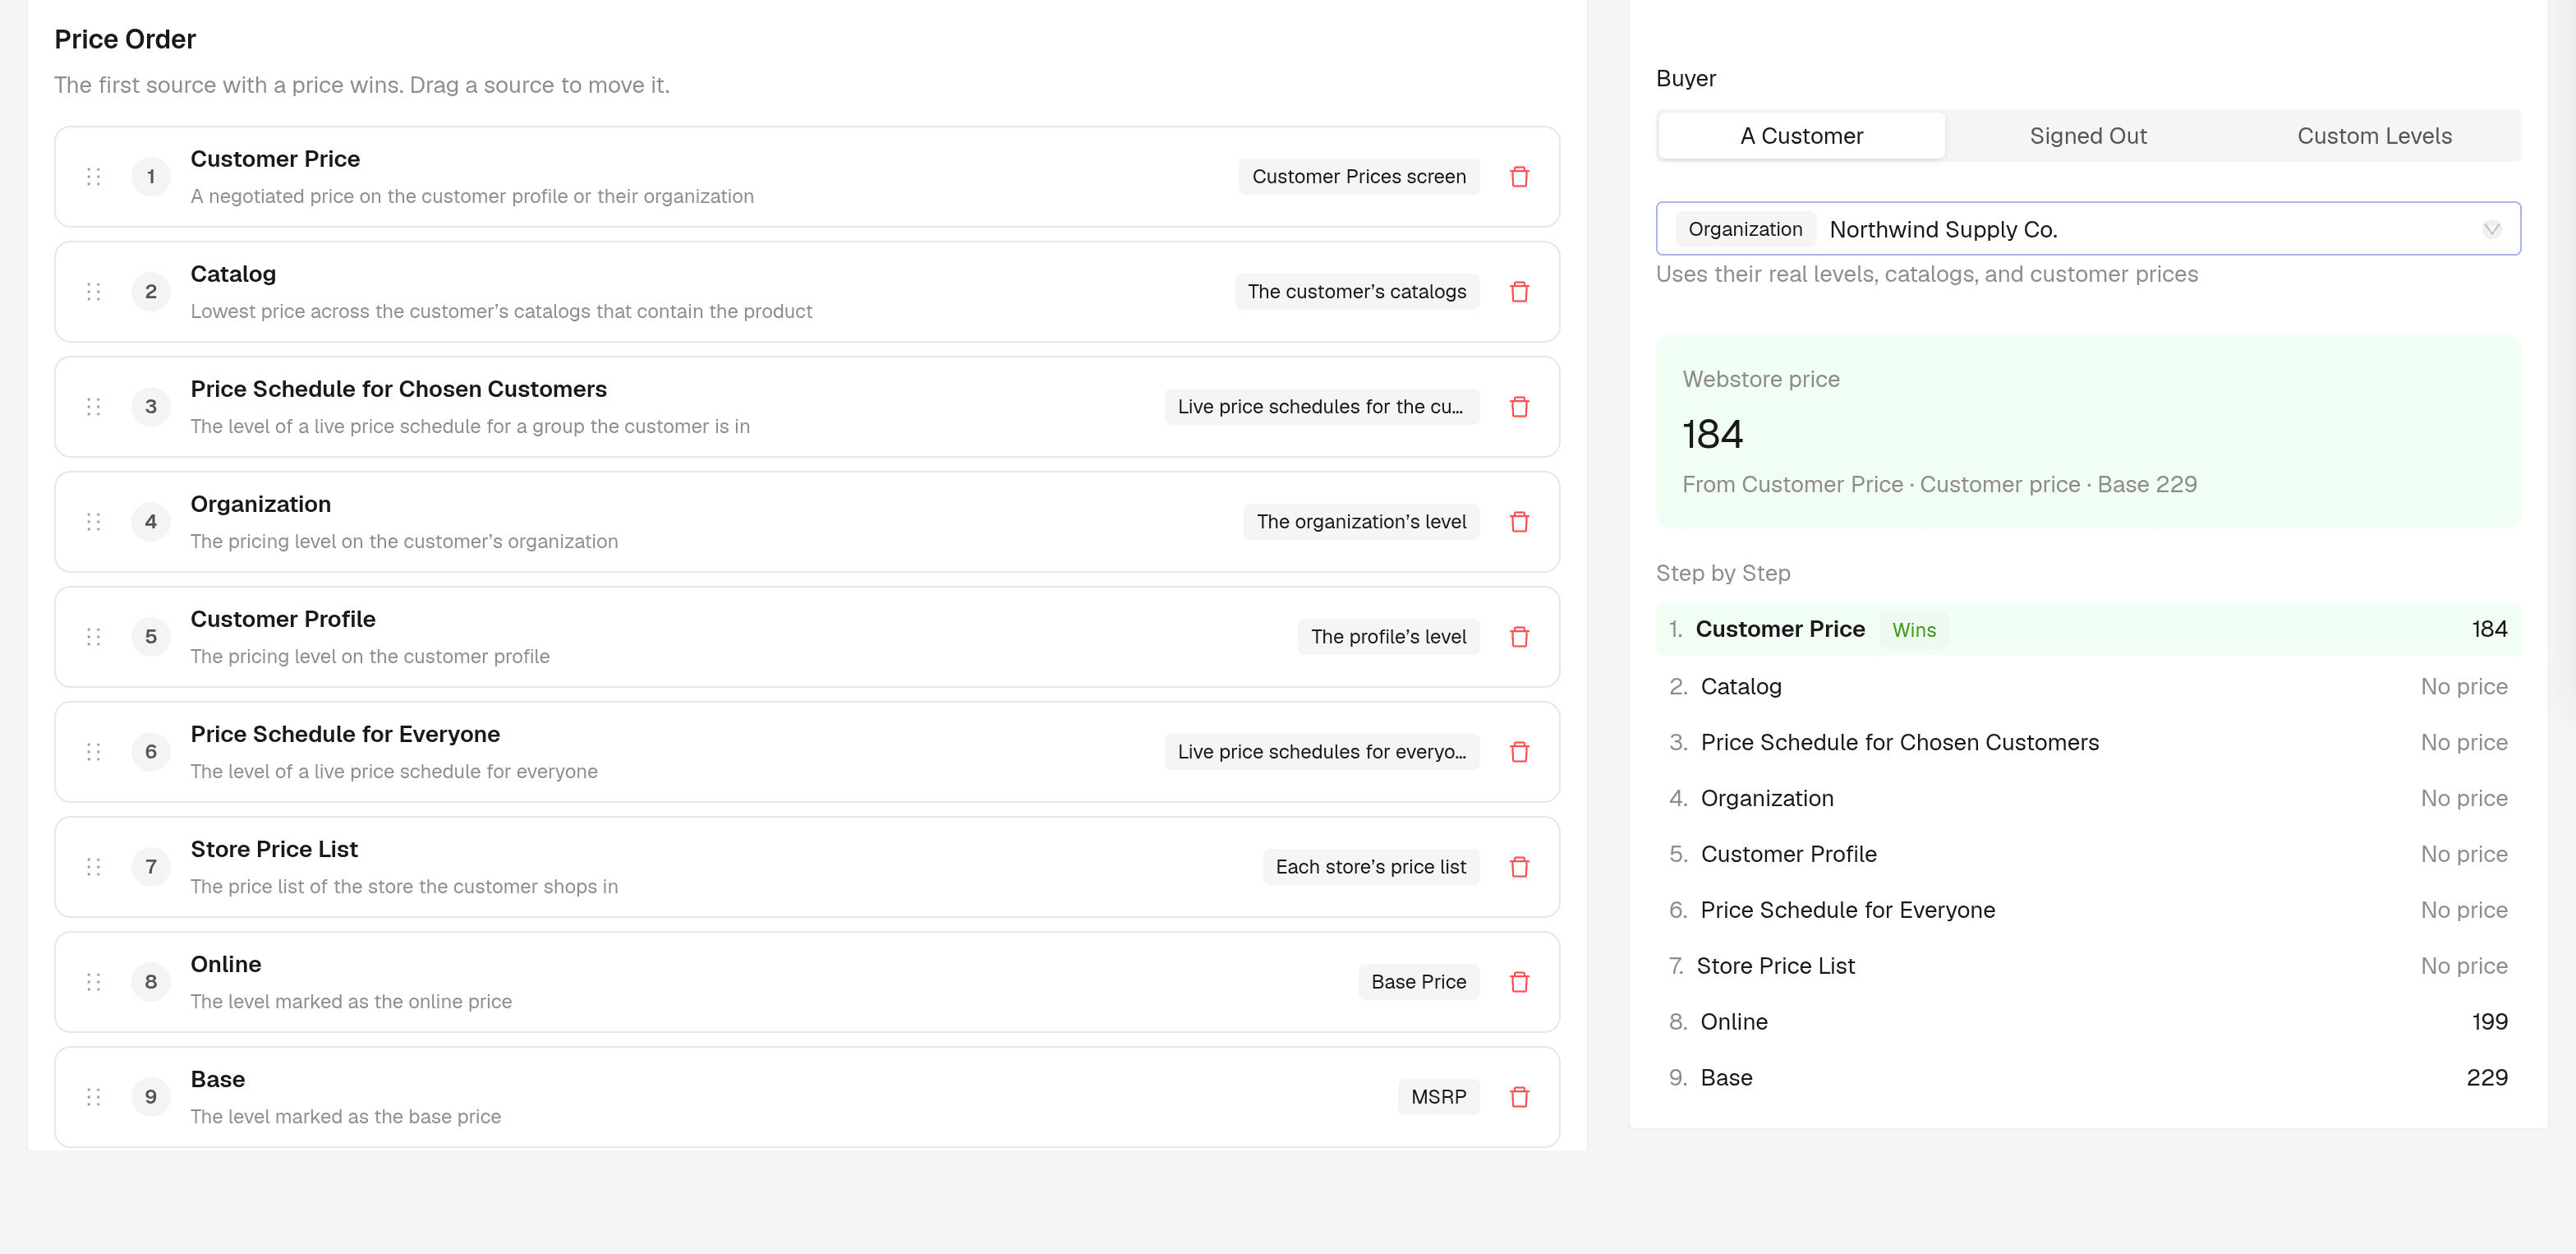2576x1254 pixels.
Task: Open the Northwind Supply Co. organization dropdown
Action: click(2088, 229)
